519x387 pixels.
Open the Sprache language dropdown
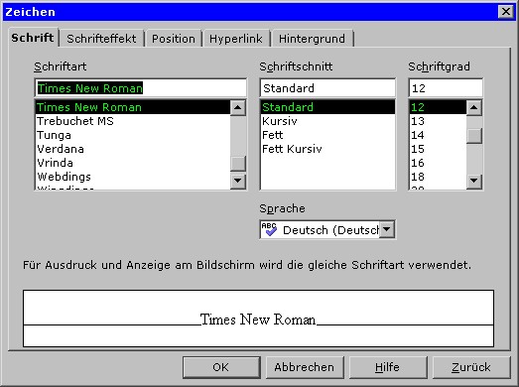(x=387, y=229)
